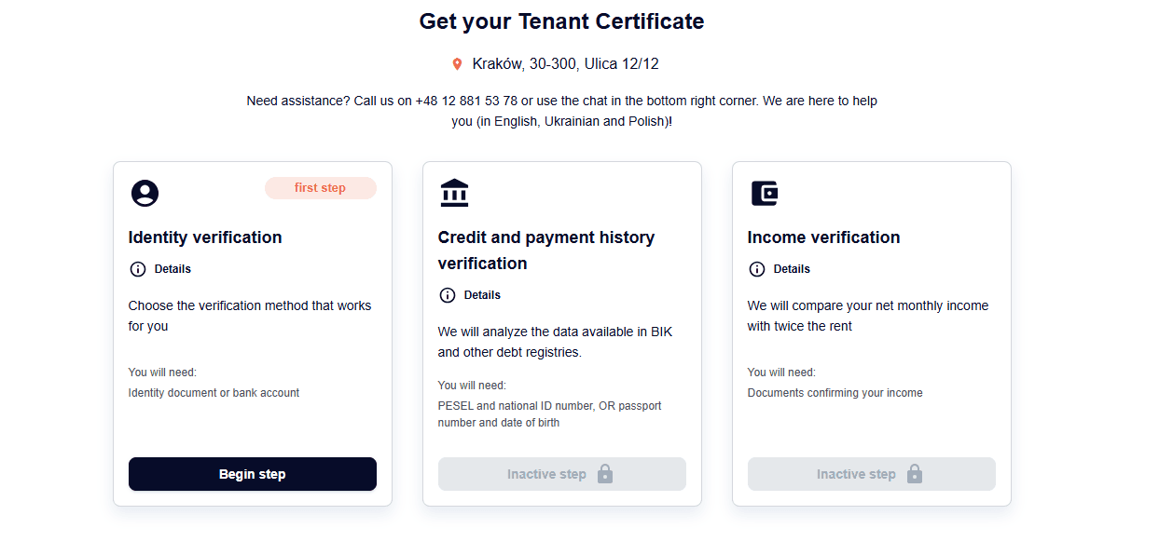Click the Inactive step button for Credit verification
1173x542 pixels.
coord(562,474)
